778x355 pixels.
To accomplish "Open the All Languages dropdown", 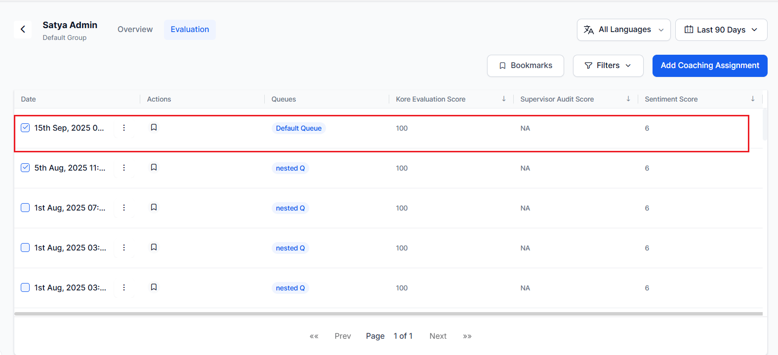I will click(623, 30).
